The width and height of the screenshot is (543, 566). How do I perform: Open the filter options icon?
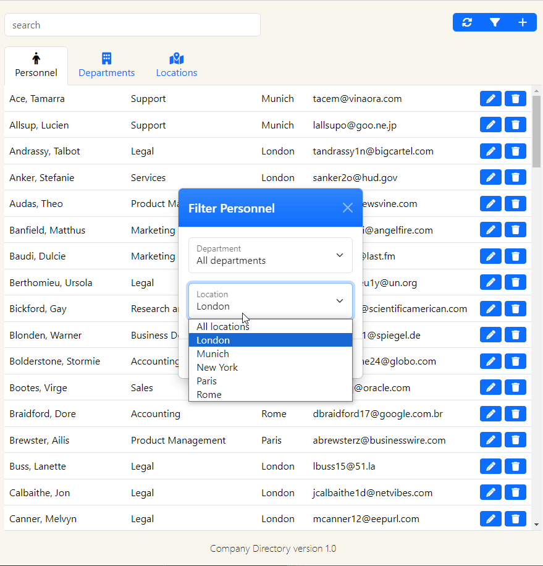tap(494, 22)
